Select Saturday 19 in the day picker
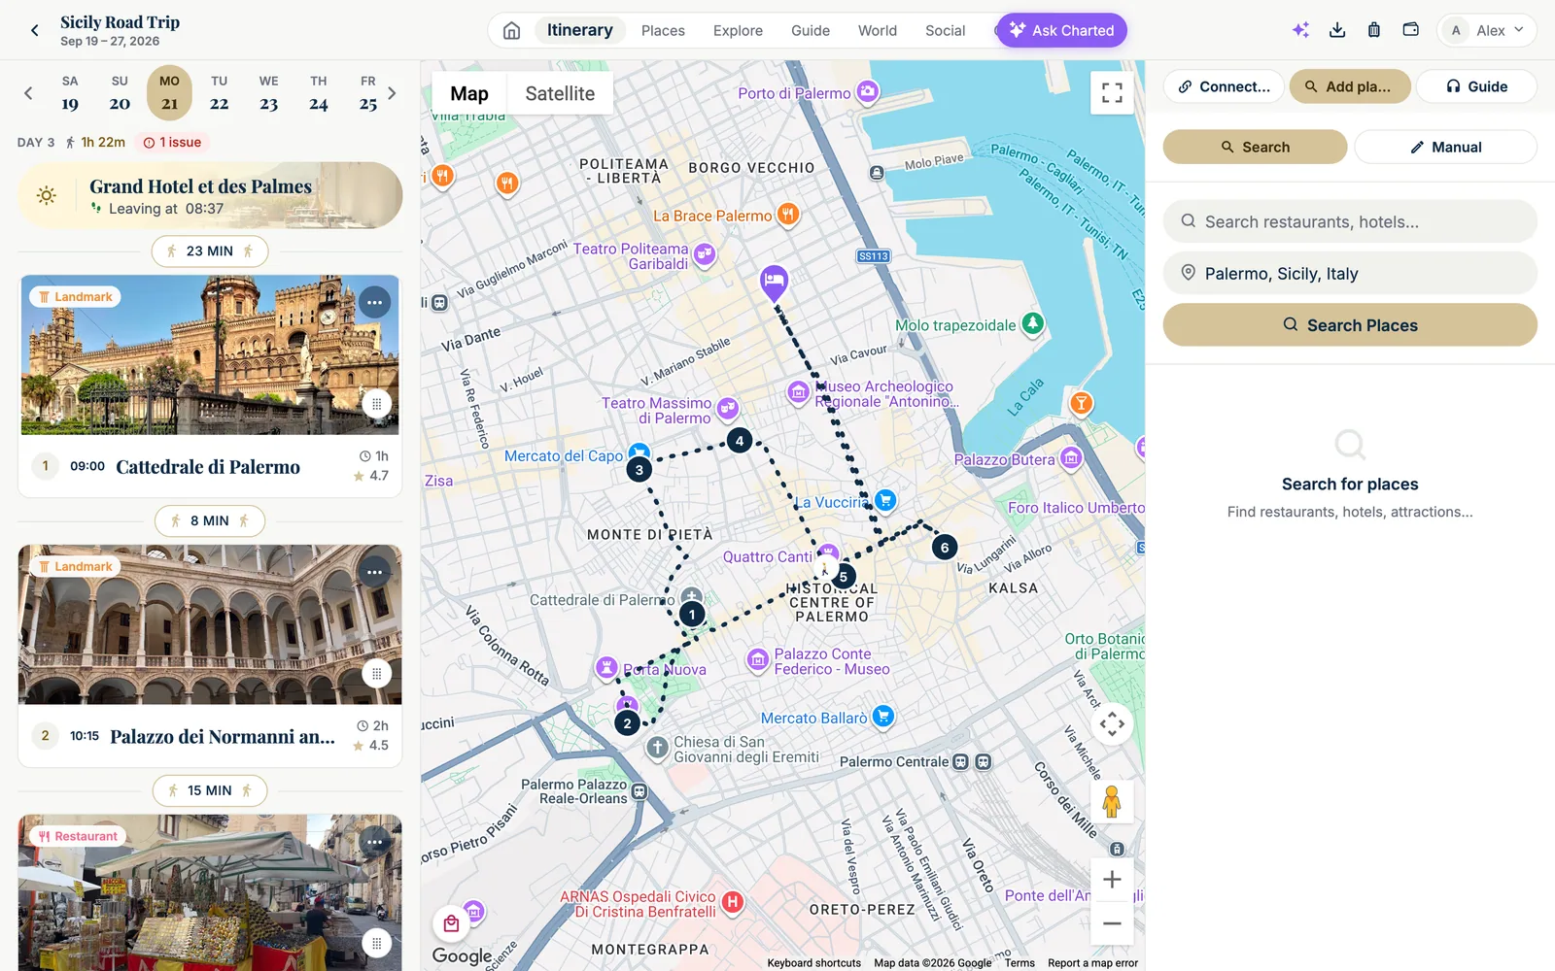Viewport: 1555px width, 971px height. pyautogui.click(x=70, y=93)
